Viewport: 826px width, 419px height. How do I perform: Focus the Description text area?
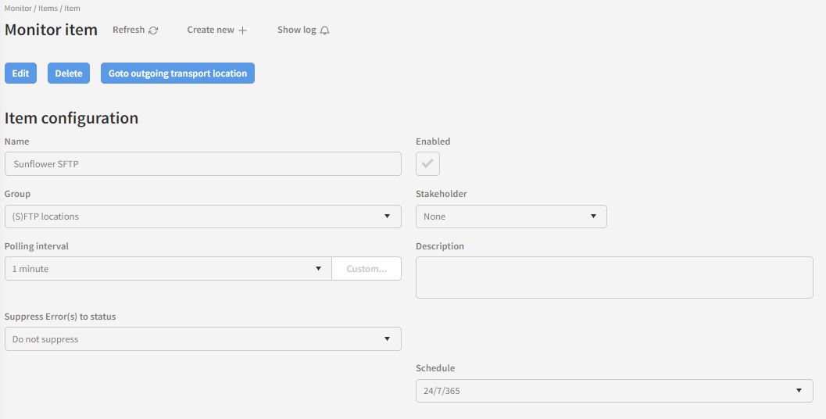point(614,278)
